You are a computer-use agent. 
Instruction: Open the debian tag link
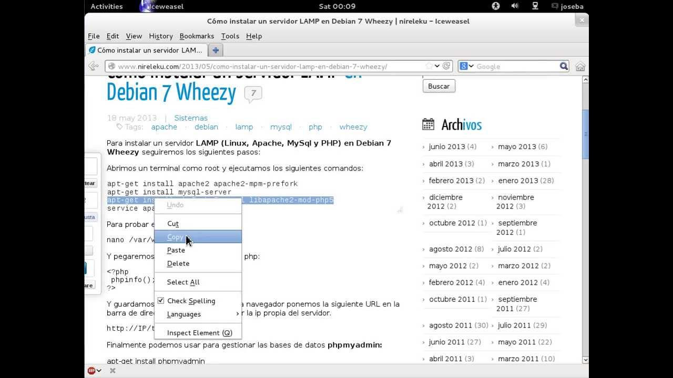[x=206, y=127]
